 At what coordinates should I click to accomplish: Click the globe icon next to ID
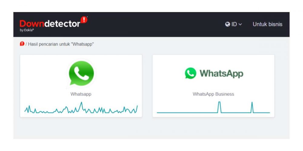coord(228,24)
